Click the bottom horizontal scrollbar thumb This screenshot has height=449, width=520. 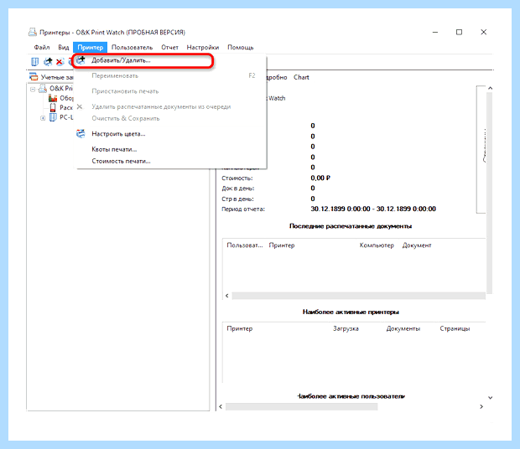tap(301, 406)
